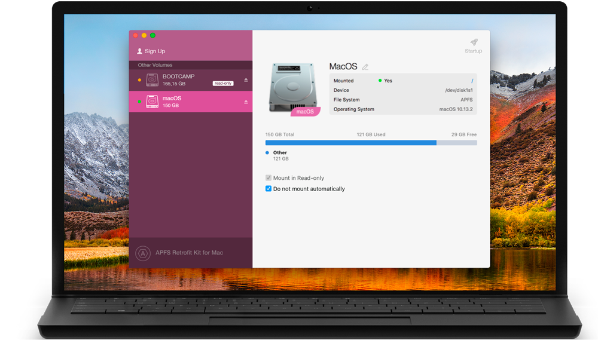Click the Sign Up link
The height and width of the screenshot is (340, 598).
click(x=155, y=51)
